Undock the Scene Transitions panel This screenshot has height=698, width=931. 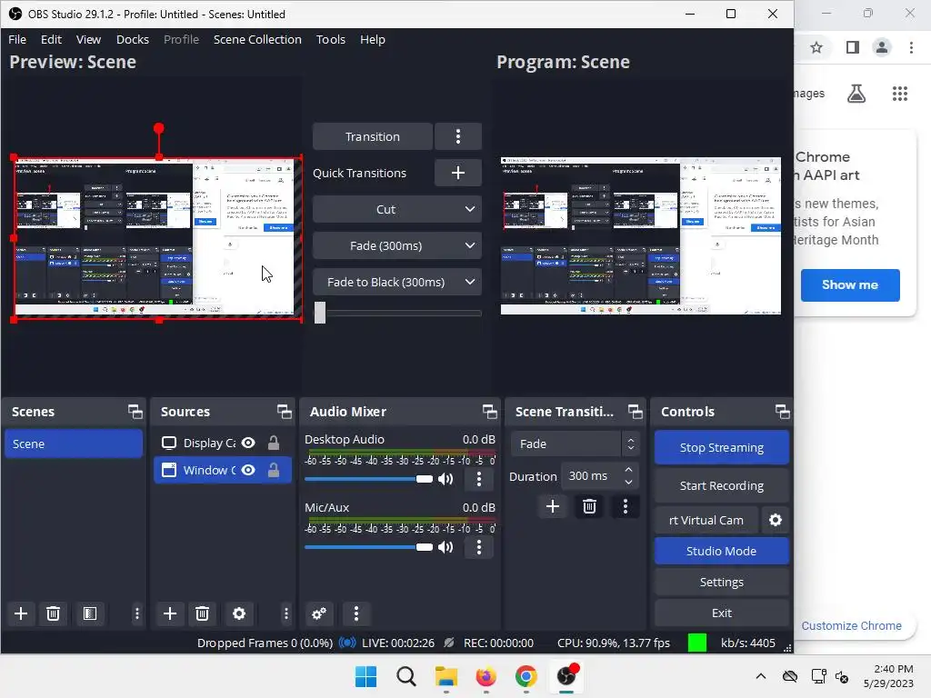coord(636,412)
